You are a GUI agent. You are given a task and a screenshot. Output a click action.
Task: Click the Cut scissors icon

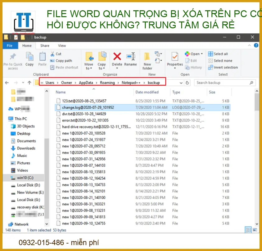pos(52,54)
